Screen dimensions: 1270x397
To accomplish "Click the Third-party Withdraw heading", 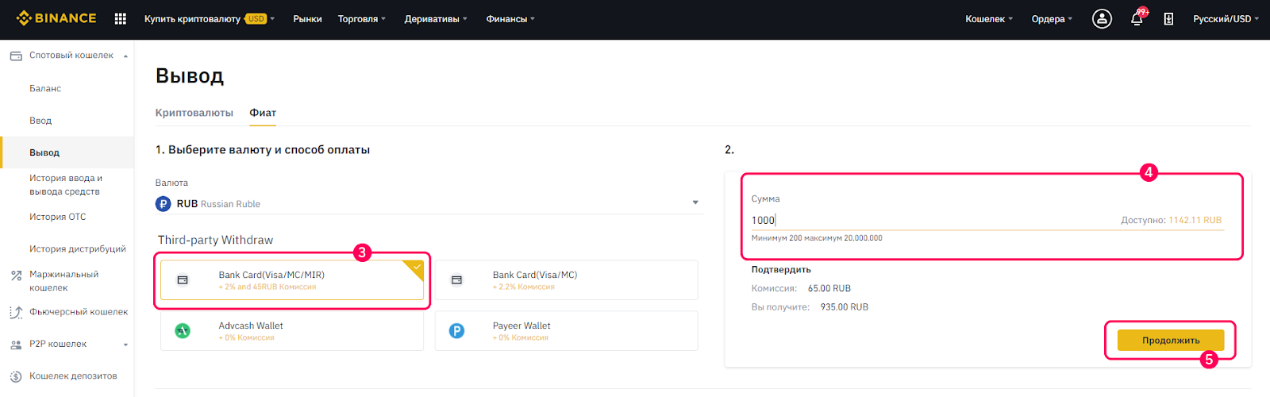I will click(215, 240).
